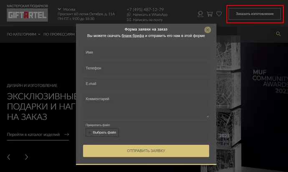This screenshot has height=172, width=288.
Task: Open the По профессиям menu
Action: click(59, 34)
